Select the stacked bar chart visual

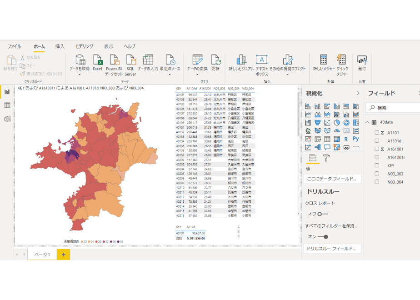point(308,106)
